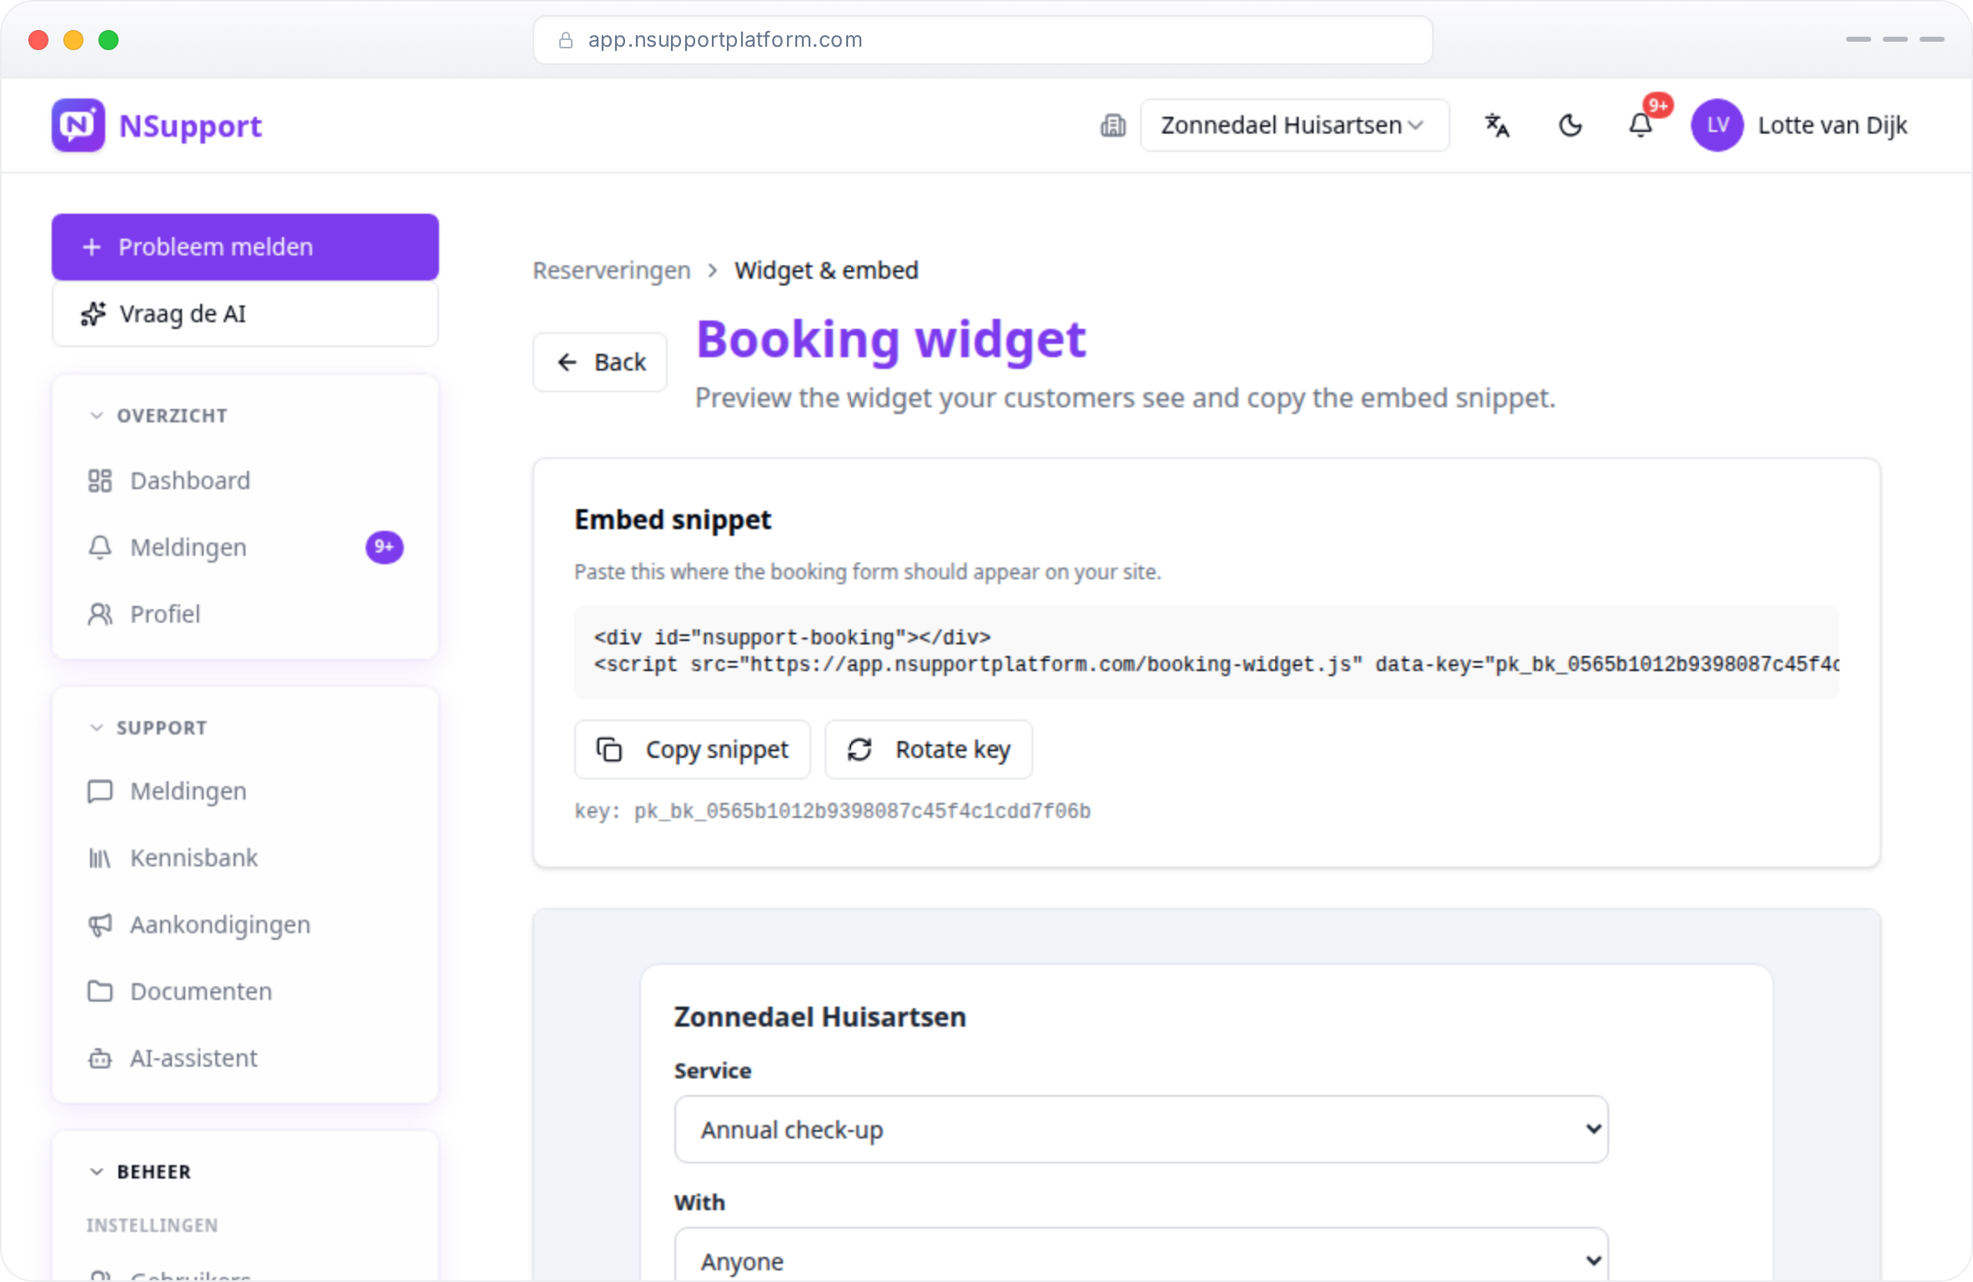Click the bell icon next to Meldingen

point(100,548)
